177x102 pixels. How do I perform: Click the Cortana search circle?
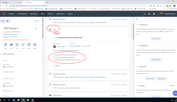coord(4,100)
